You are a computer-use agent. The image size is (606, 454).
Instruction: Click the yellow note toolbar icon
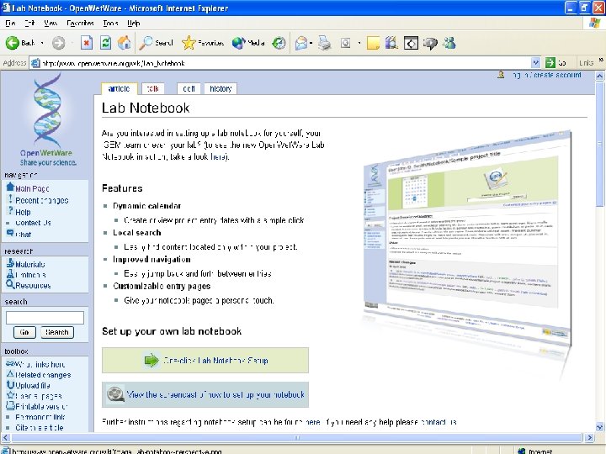point(373,43)
